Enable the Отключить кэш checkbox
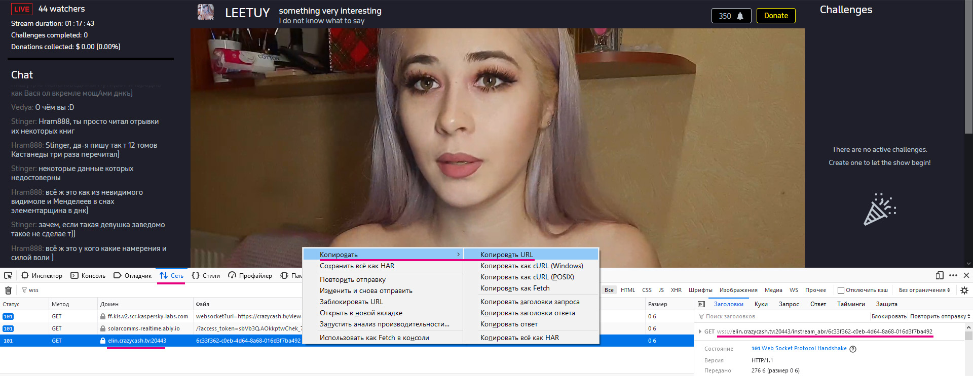The height and width of the screenshot is (376, 973). pyautogui.click(x=841, y=290)
